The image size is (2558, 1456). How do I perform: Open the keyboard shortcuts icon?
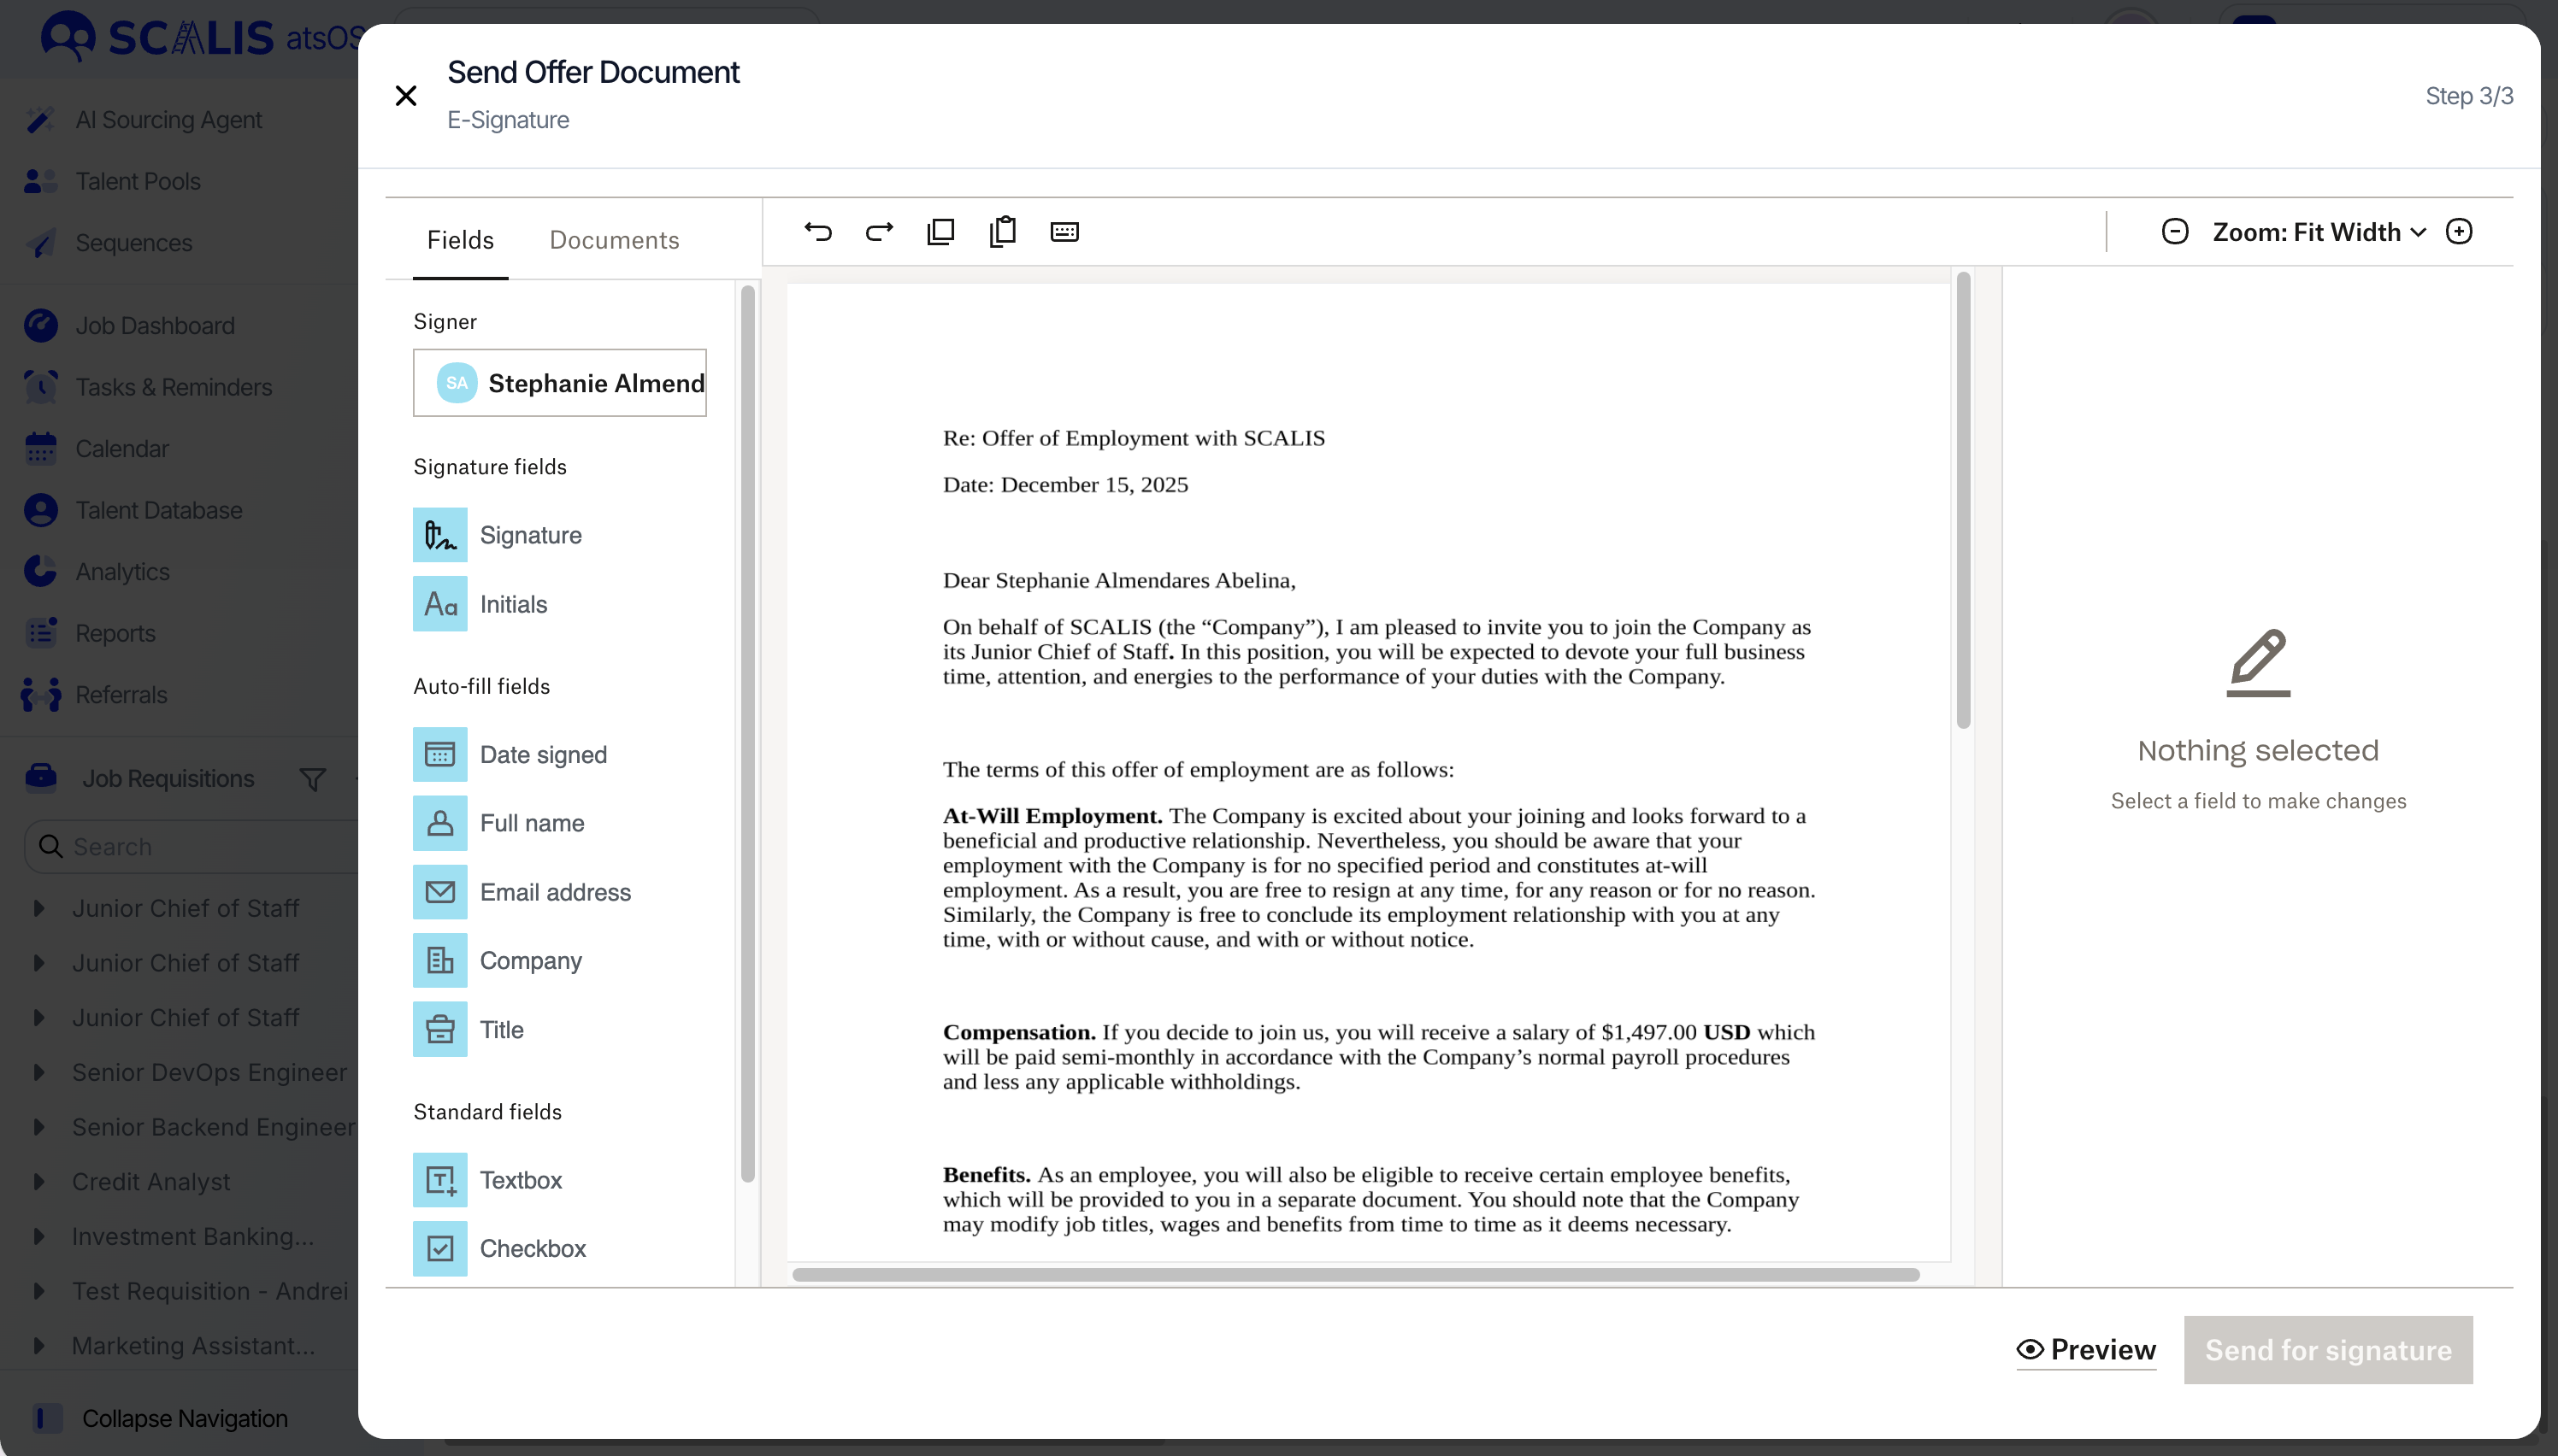pos(1064,232)
